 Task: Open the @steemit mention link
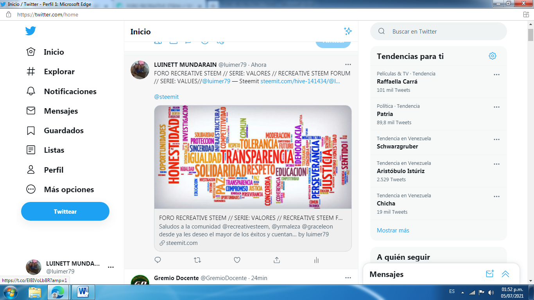[167, 97]
